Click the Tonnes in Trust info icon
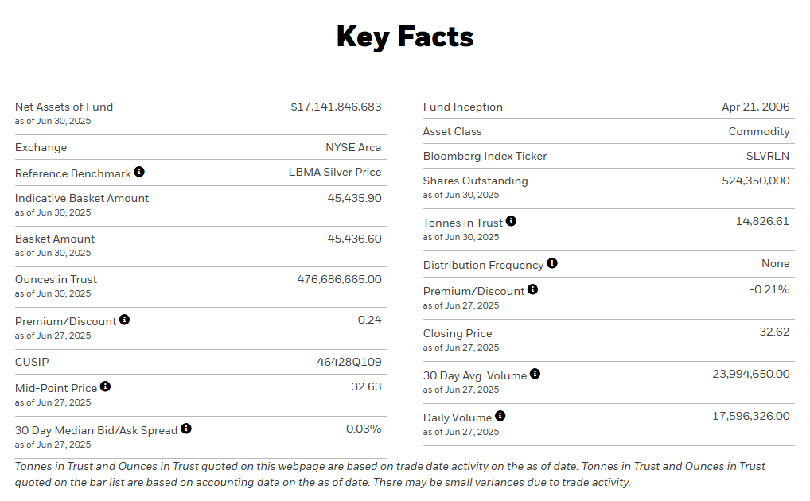The height and width of the screenshot is (501, 810). point(511,221)
